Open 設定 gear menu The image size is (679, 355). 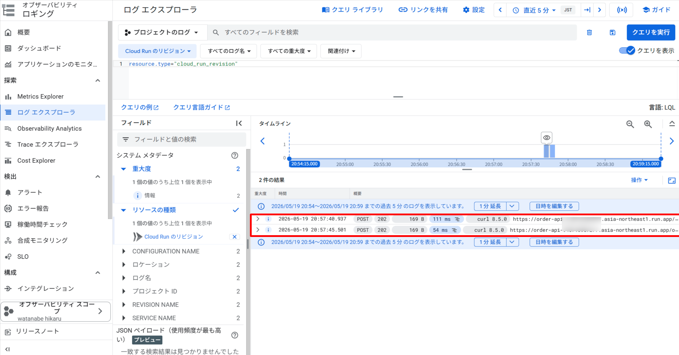pos(474,10)
